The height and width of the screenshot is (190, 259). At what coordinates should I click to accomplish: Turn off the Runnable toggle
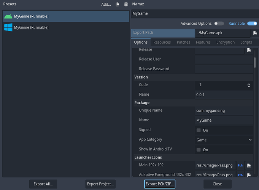(252, 24)
